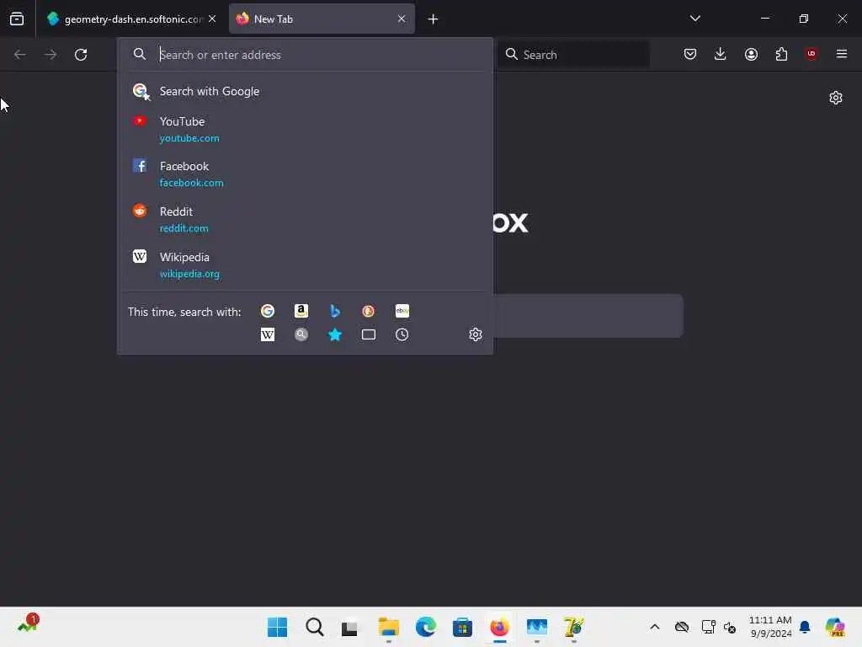The width and height of the screenshot is (862, 647).
Task: Search this time with Amazon icon
Action: click(x=301, y=312)
